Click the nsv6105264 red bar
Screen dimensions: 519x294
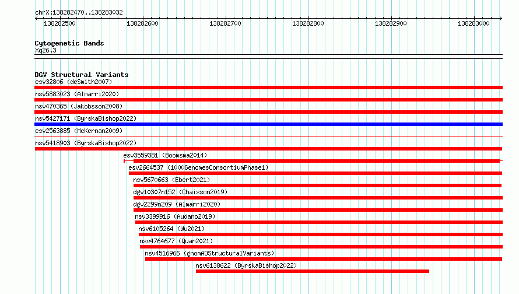(321, 235)
